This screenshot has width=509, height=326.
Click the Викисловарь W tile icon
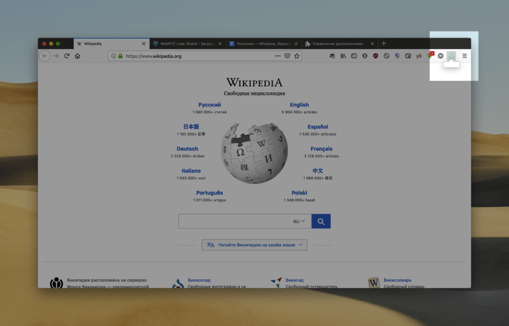[x=374, y=282]
